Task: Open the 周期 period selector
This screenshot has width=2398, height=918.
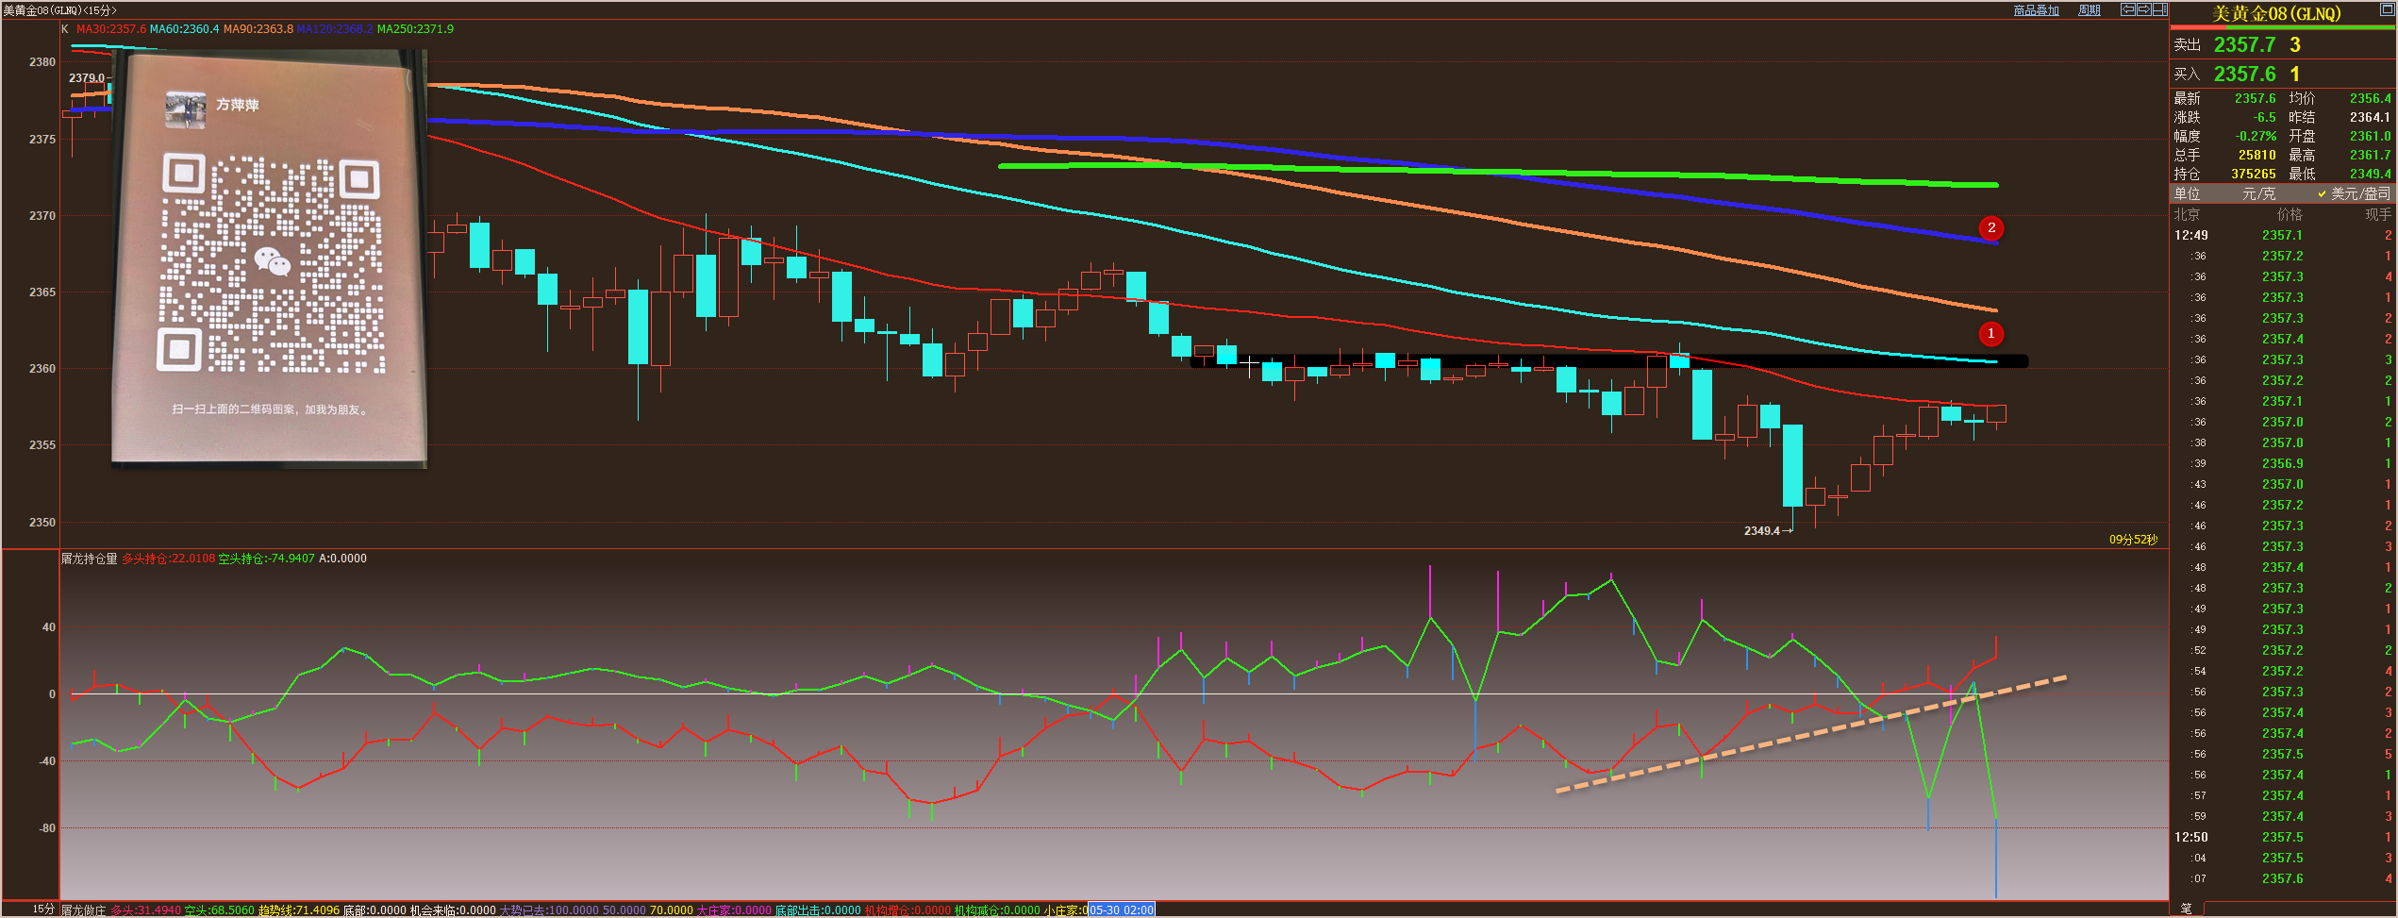Action: [x=2090, y=10]
